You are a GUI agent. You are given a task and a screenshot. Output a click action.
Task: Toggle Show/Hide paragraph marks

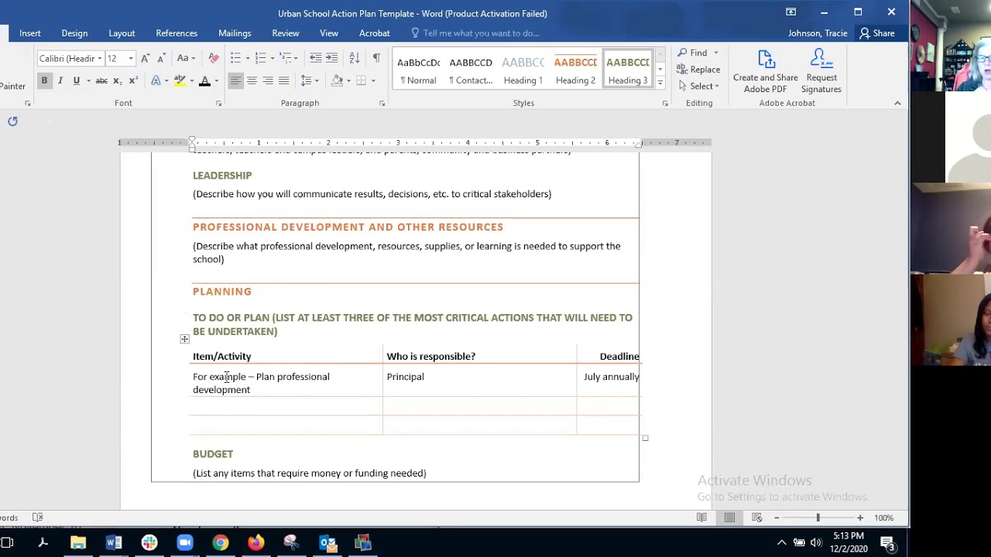(x=376, y=58)
